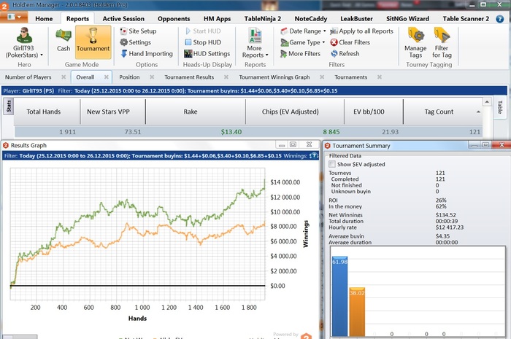The width and height of the screenshot is (511, 339).
Task: Open the help question mark icon
Action: point(499,19)
